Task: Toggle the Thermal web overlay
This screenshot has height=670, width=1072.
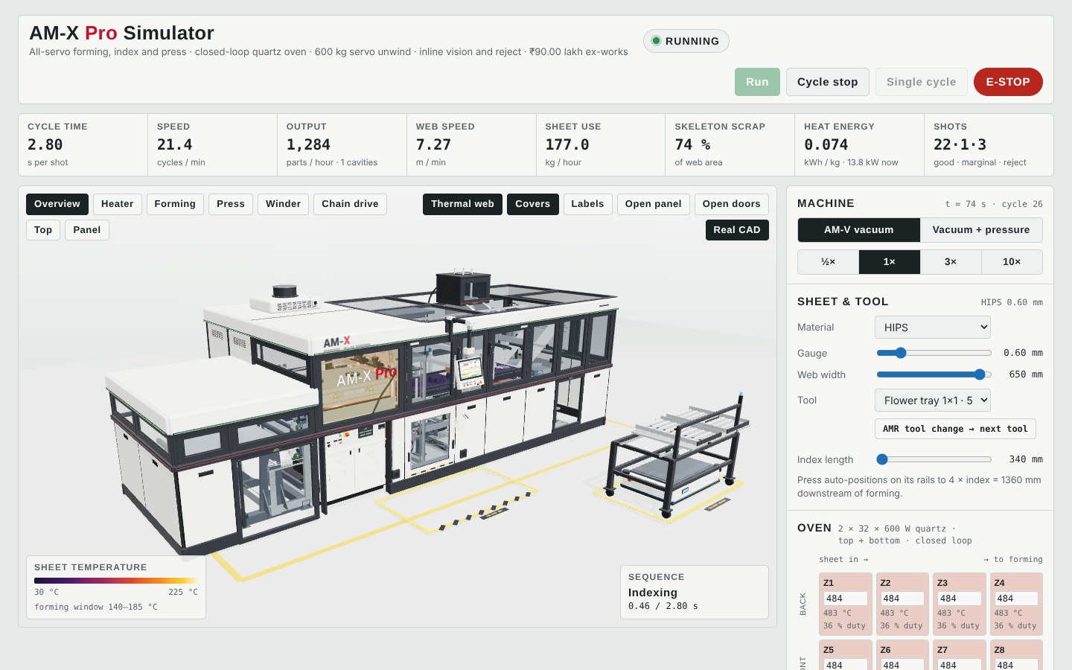Action: 462,204
